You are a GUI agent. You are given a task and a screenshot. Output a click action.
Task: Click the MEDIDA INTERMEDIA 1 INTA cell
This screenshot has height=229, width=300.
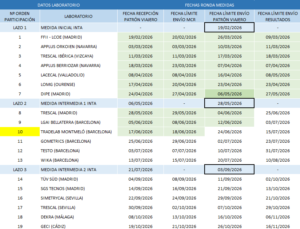tap(78, 103)
